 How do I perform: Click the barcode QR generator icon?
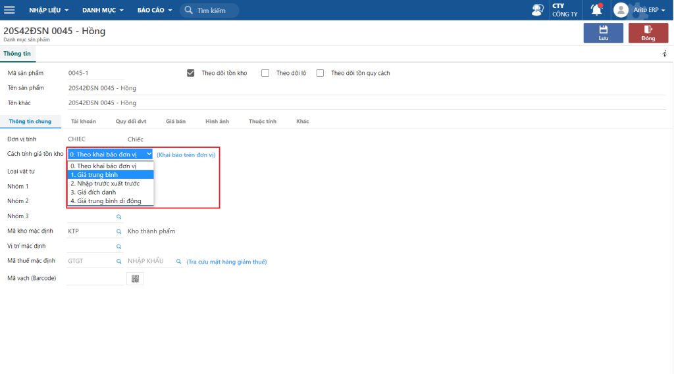tap(135, 279)
